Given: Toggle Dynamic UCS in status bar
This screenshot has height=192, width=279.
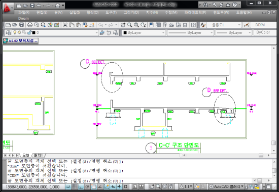Looking at the screenshot, I should (107, 186).
